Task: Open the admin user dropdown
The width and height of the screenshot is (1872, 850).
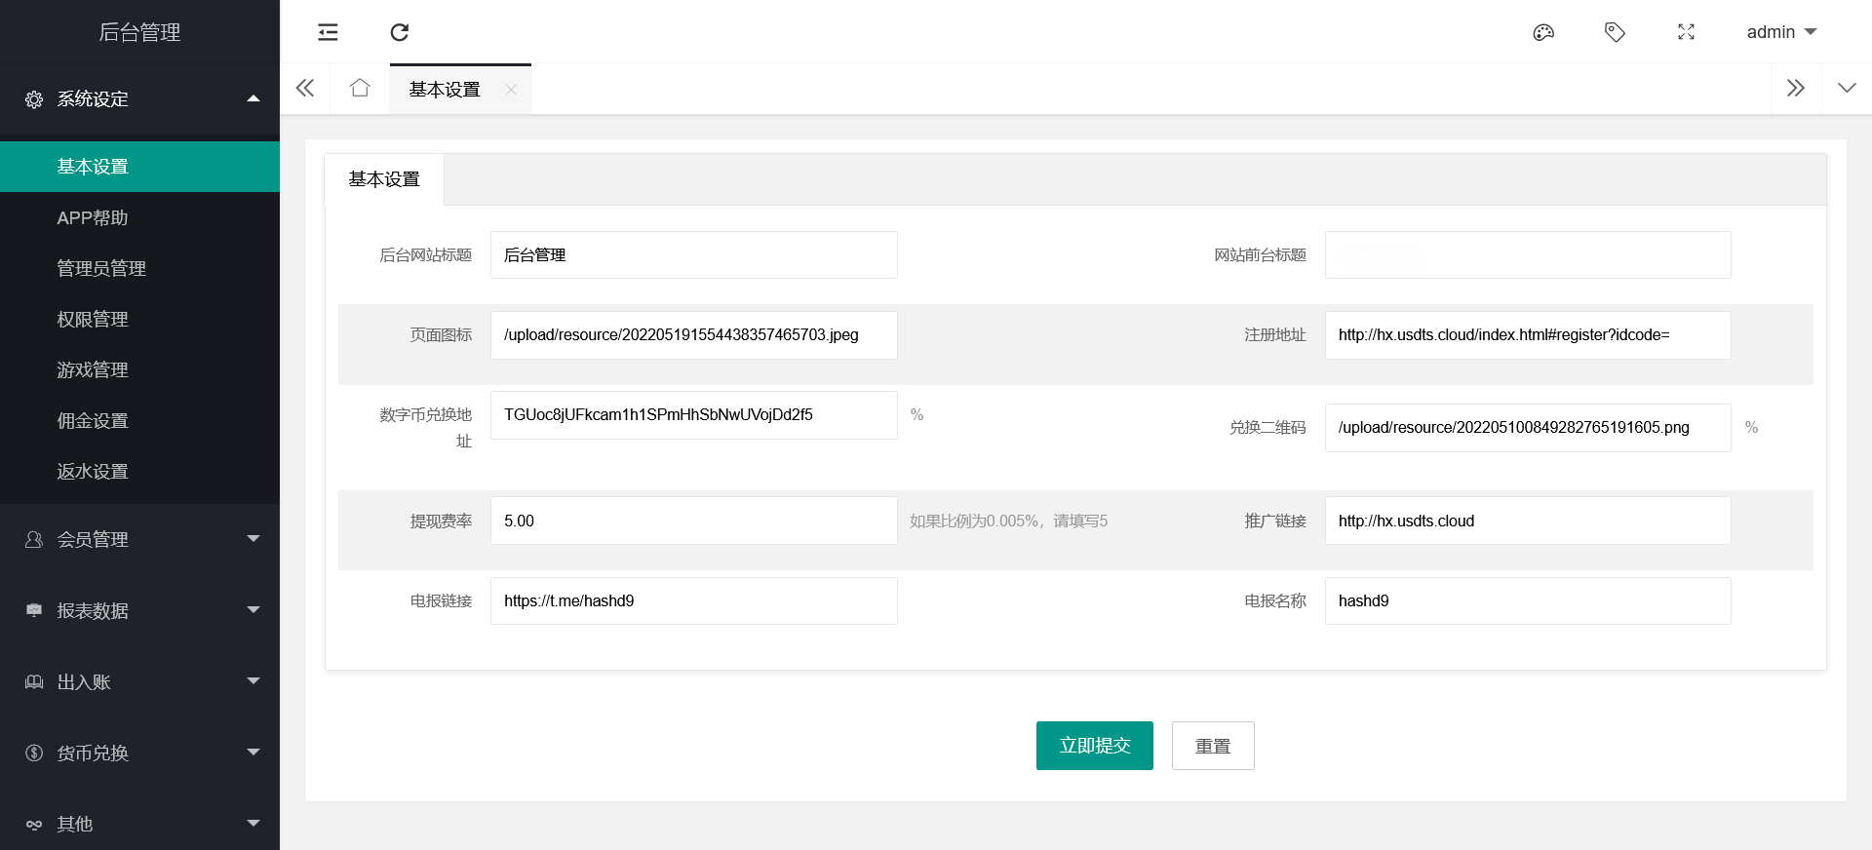Action: pos(1780,32)
